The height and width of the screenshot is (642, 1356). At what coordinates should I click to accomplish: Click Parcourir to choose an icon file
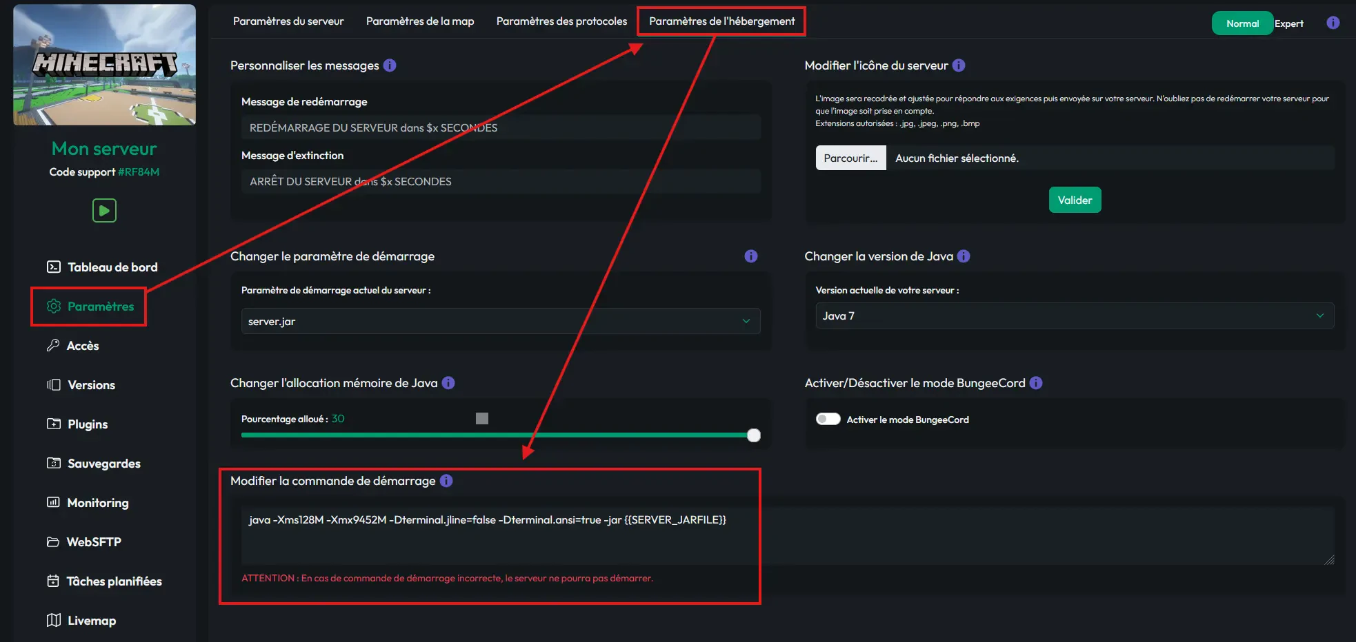pyautogui.click(x=850, y=158)
